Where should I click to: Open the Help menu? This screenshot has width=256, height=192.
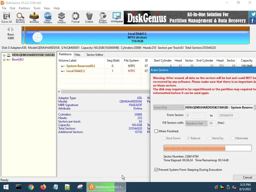click(56, 8)
